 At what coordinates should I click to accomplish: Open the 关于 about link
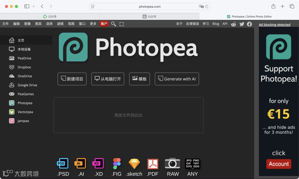coord(179,24)
